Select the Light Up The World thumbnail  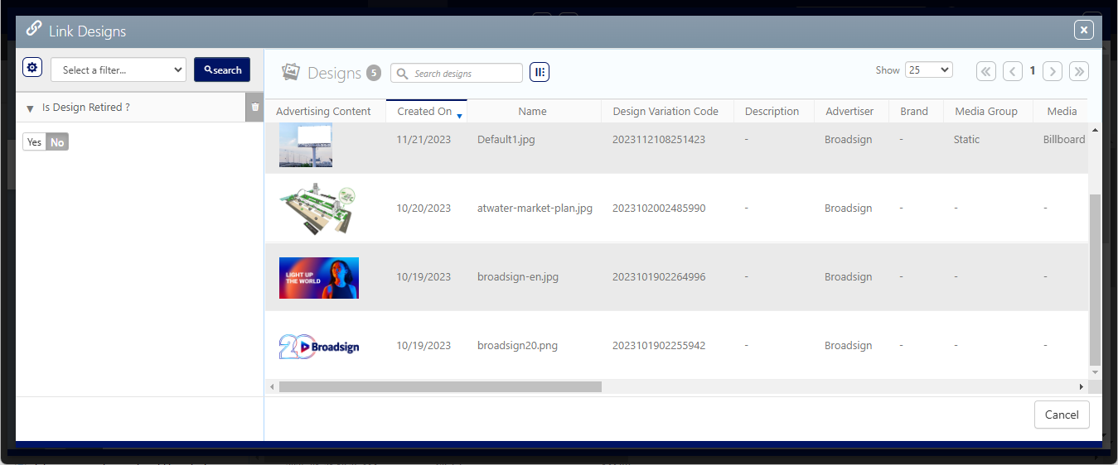tap(319, 277)
